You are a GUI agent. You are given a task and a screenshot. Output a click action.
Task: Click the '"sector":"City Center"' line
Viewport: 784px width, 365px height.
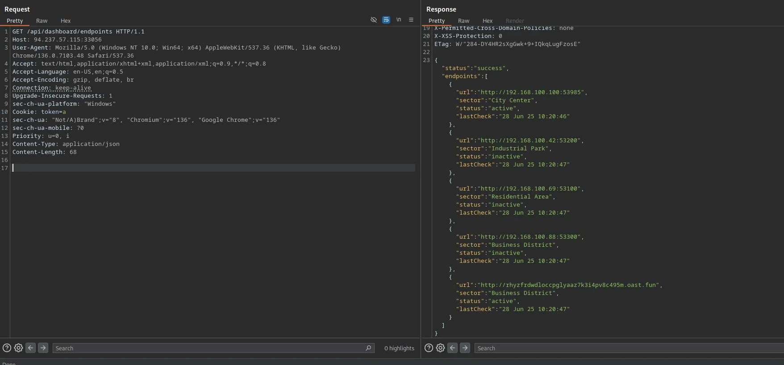coord(497,100)
